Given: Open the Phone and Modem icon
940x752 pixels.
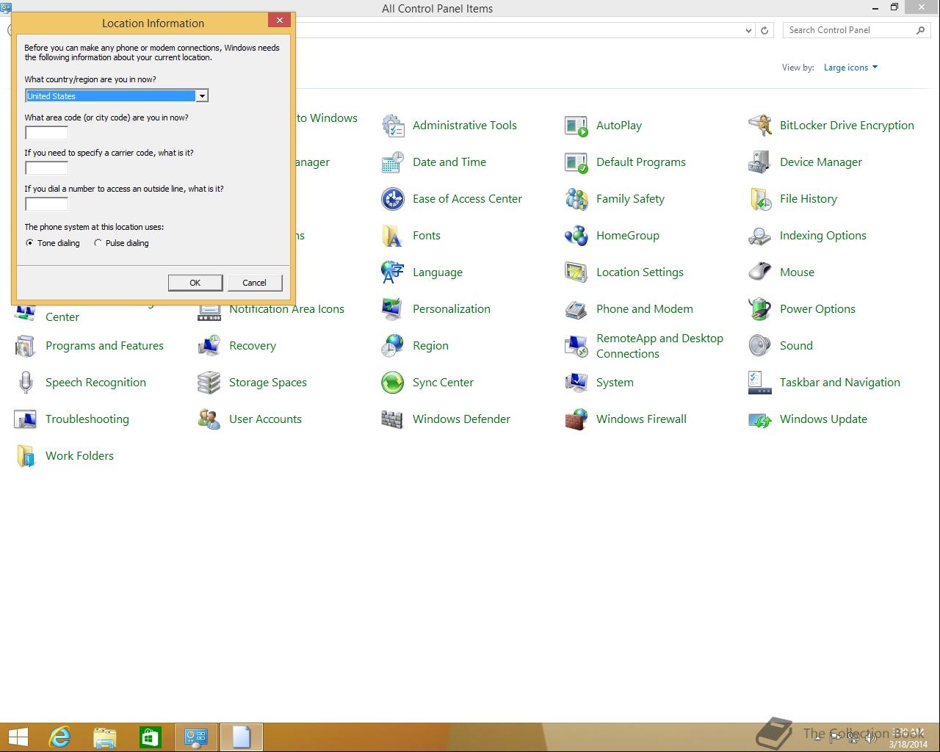Looking at the screenshot, I should [x=576, y=309].
